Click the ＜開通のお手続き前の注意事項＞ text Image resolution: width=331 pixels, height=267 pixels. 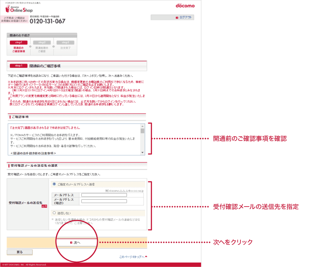tap(33, 153)
